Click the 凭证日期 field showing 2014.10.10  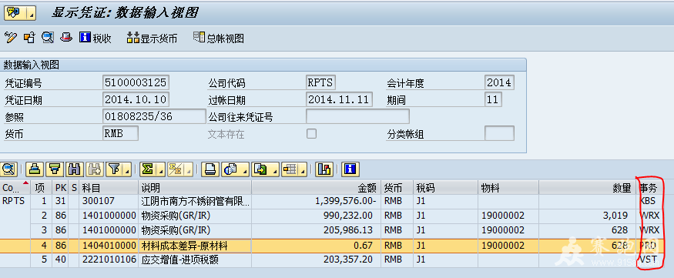coord(136,99)
